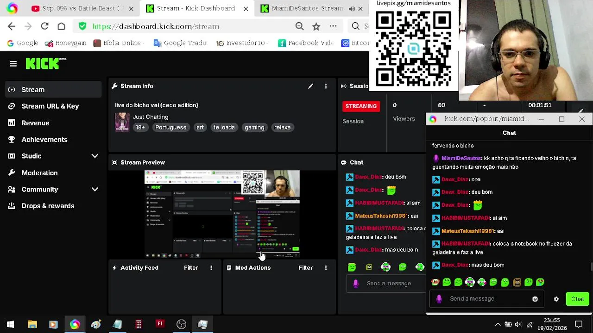
Task: Edit stream info with pencil icon
Action: [310, 86]
